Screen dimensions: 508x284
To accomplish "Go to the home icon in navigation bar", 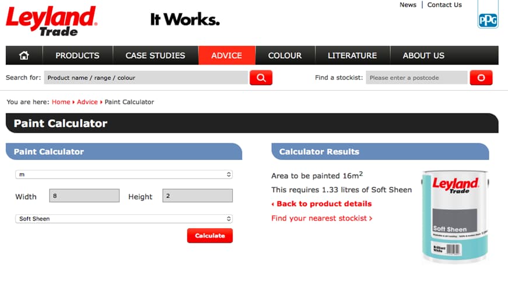I will (x=24, y=55).
